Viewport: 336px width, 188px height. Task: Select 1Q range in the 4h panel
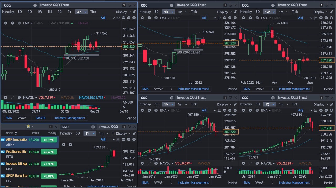point(60,12)
